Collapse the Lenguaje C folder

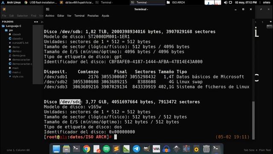pyautogui.click(x=12, y=26)
